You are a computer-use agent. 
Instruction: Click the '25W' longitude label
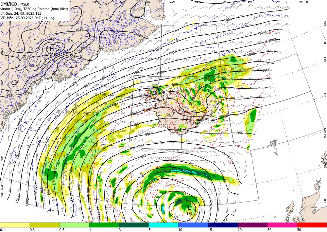click(147, 2)
